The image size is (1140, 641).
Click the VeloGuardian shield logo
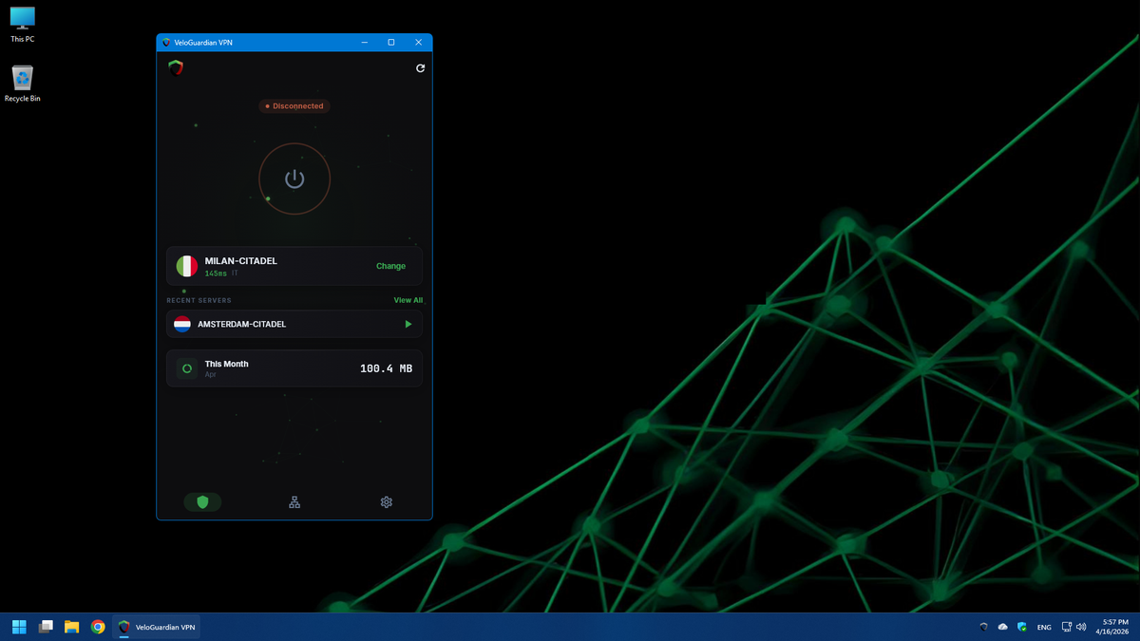176,67
